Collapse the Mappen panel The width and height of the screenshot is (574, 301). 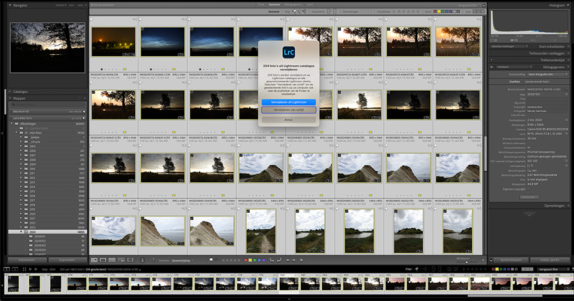[10, 98]
